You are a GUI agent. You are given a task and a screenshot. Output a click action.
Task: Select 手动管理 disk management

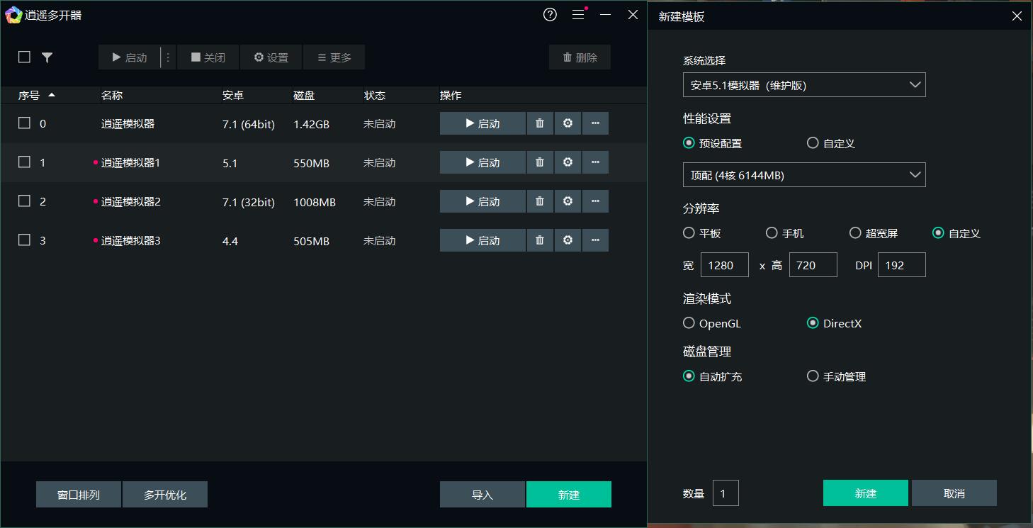813,376
